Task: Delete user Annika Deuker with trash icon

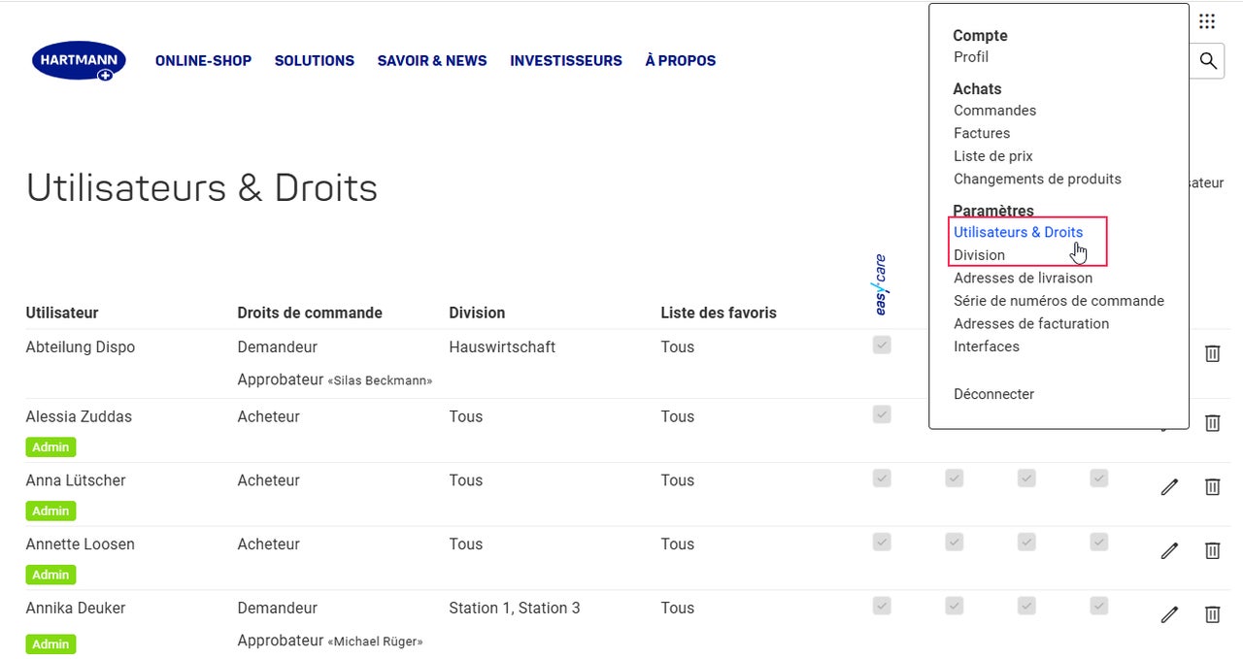Action: (1212, 614)
